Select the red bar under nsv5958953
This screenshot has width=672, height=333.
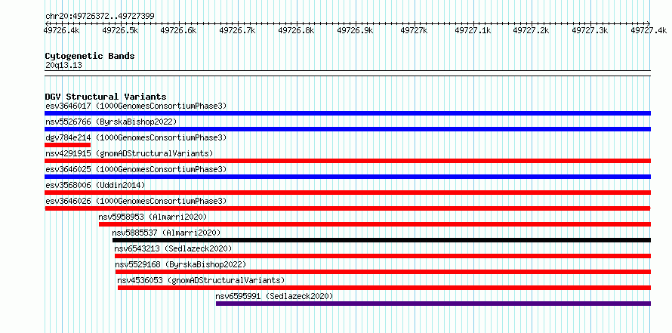375,224
